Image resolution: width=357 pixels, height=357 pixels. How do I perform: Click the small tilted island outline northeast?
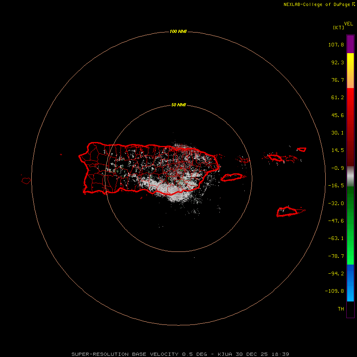pyautogui.click(x=301, y=150)
